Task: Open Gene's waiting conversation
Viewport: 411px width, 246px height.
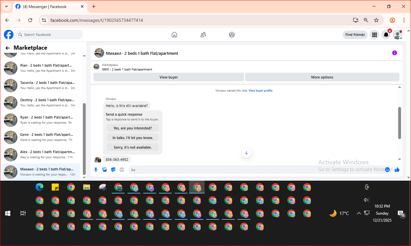Action: click(41, 137)
